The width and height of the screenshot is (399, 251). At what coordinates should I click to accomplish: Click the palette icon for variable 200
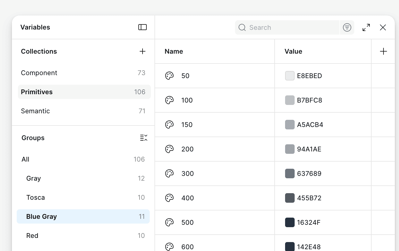pyautogui.click(x=169, y=149)
